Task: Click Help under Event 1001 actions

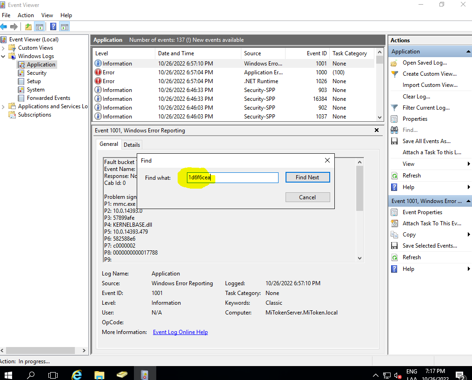Action: (408, 269)
